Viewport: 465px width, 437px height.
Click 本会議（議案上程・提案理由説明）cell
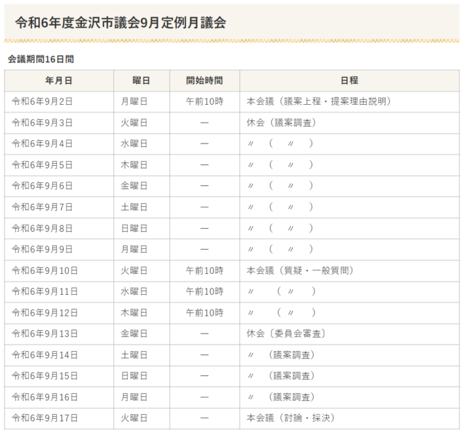coord(349,102)
